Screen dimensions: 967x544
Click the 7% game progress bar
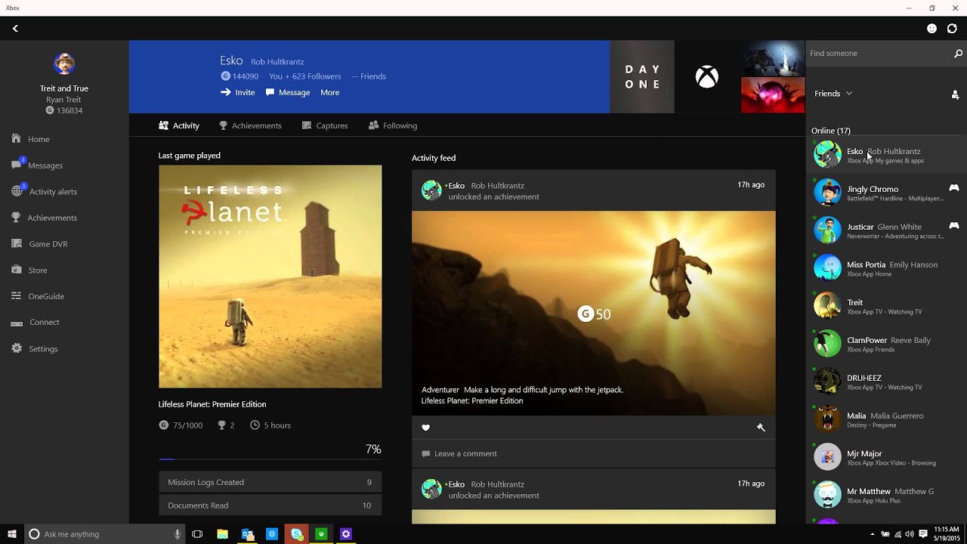tap(270, 459)
